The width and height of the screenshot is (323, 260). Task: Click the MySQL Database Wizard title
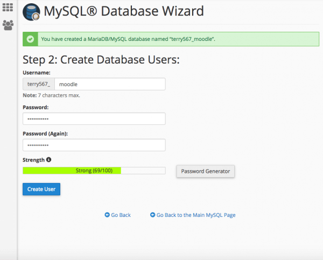tap(124, 11)
